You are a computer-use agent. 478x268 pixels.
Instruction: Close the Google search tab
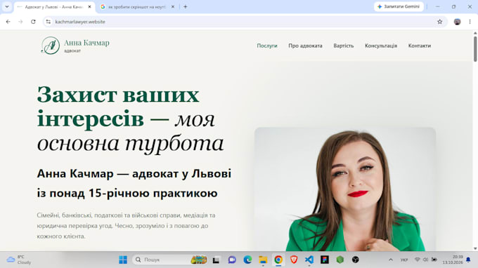173,7
